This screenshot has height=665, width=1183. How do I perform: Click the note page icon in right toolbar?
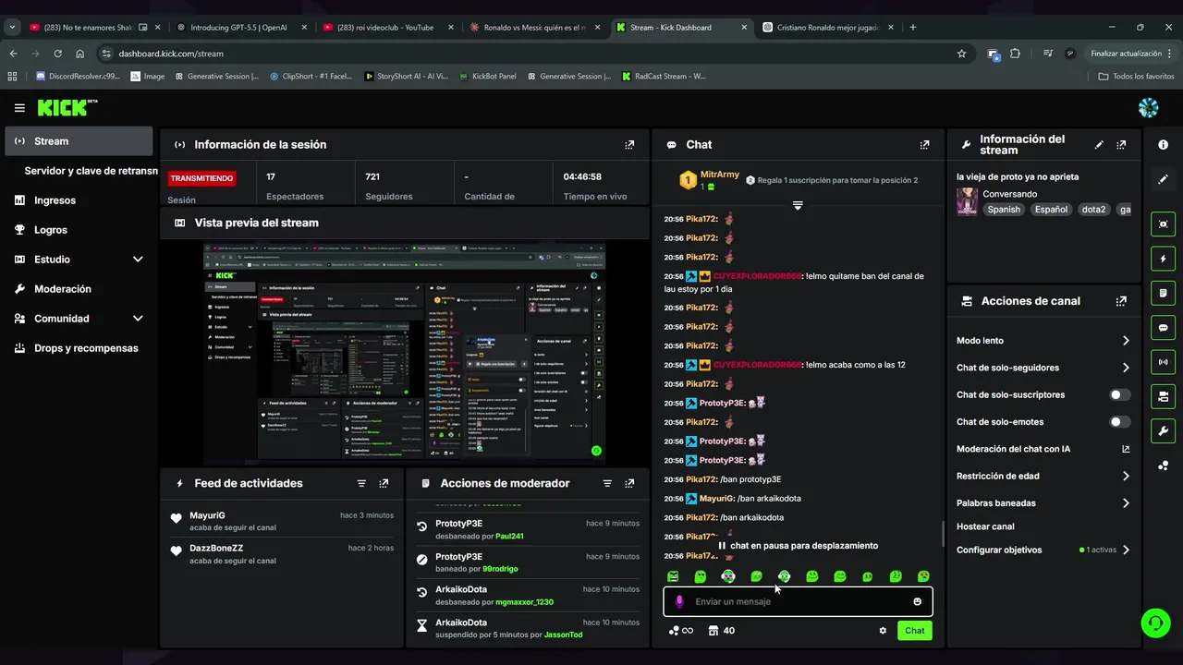click(x=1163, y=293)
